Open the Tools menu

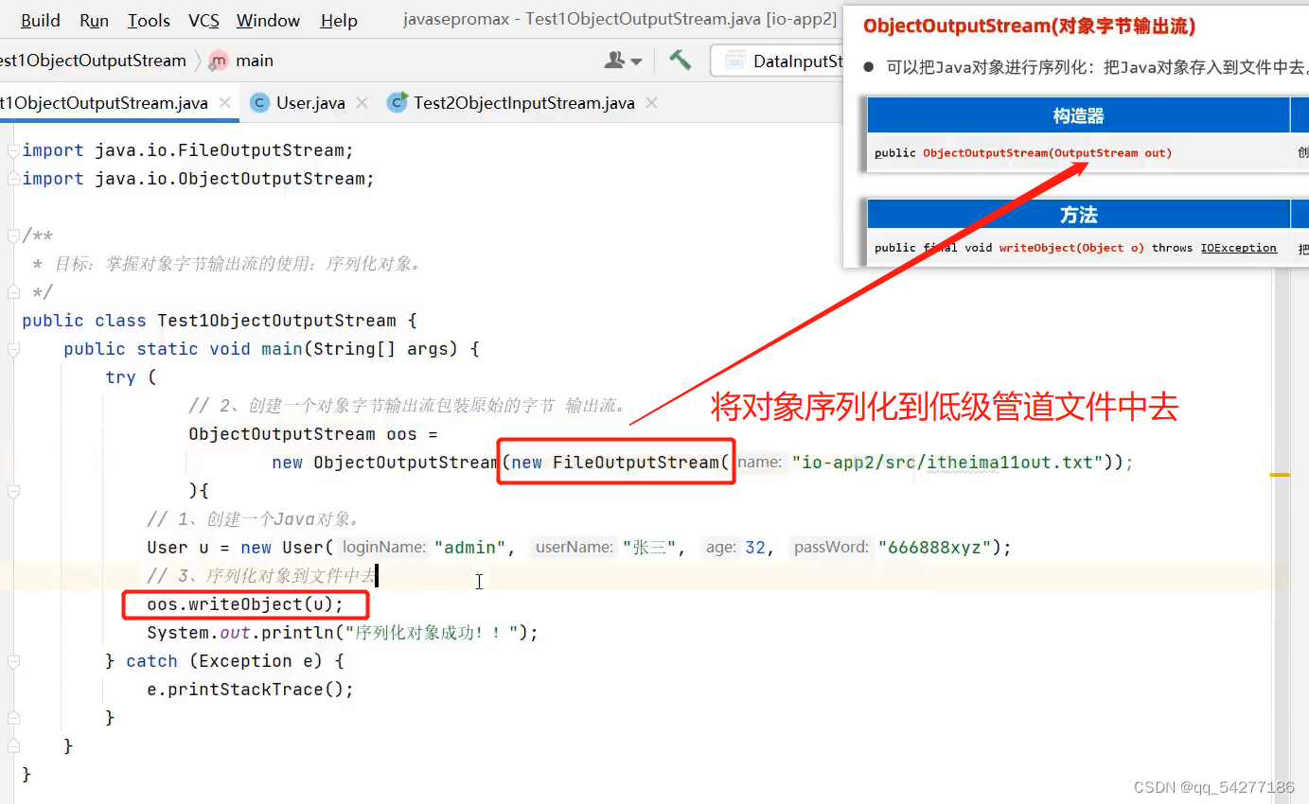tap(149, 20)
